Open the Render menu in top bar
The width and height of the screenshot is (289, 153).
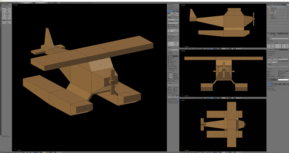point(8,3)
